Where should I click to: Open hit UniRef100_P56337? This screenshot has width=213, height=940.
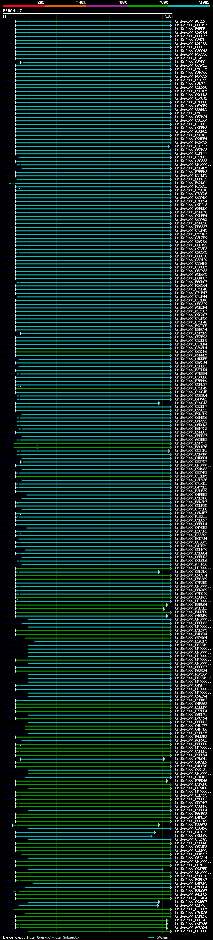[x=191, y=227]
